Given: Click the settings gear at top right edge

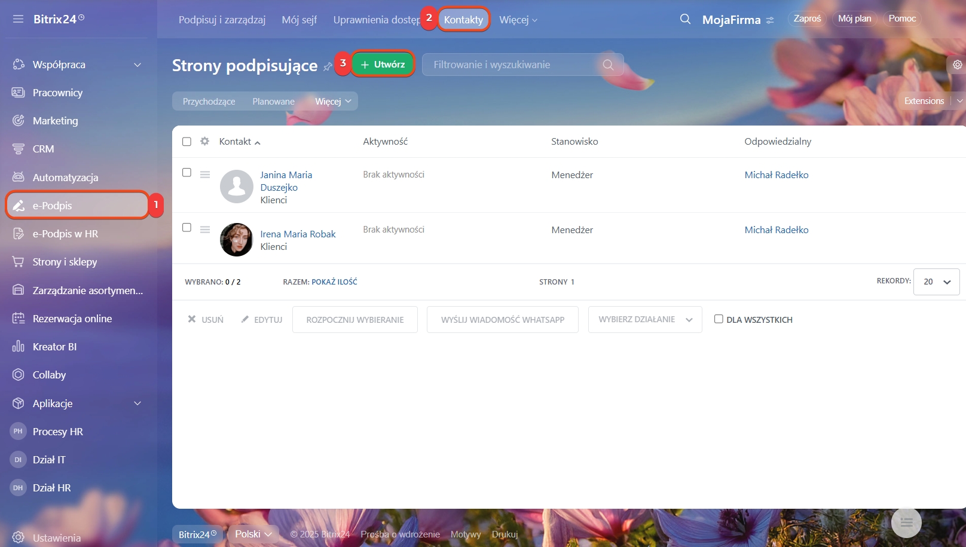Looking at the screenshot, I should (x=957, y=65).
